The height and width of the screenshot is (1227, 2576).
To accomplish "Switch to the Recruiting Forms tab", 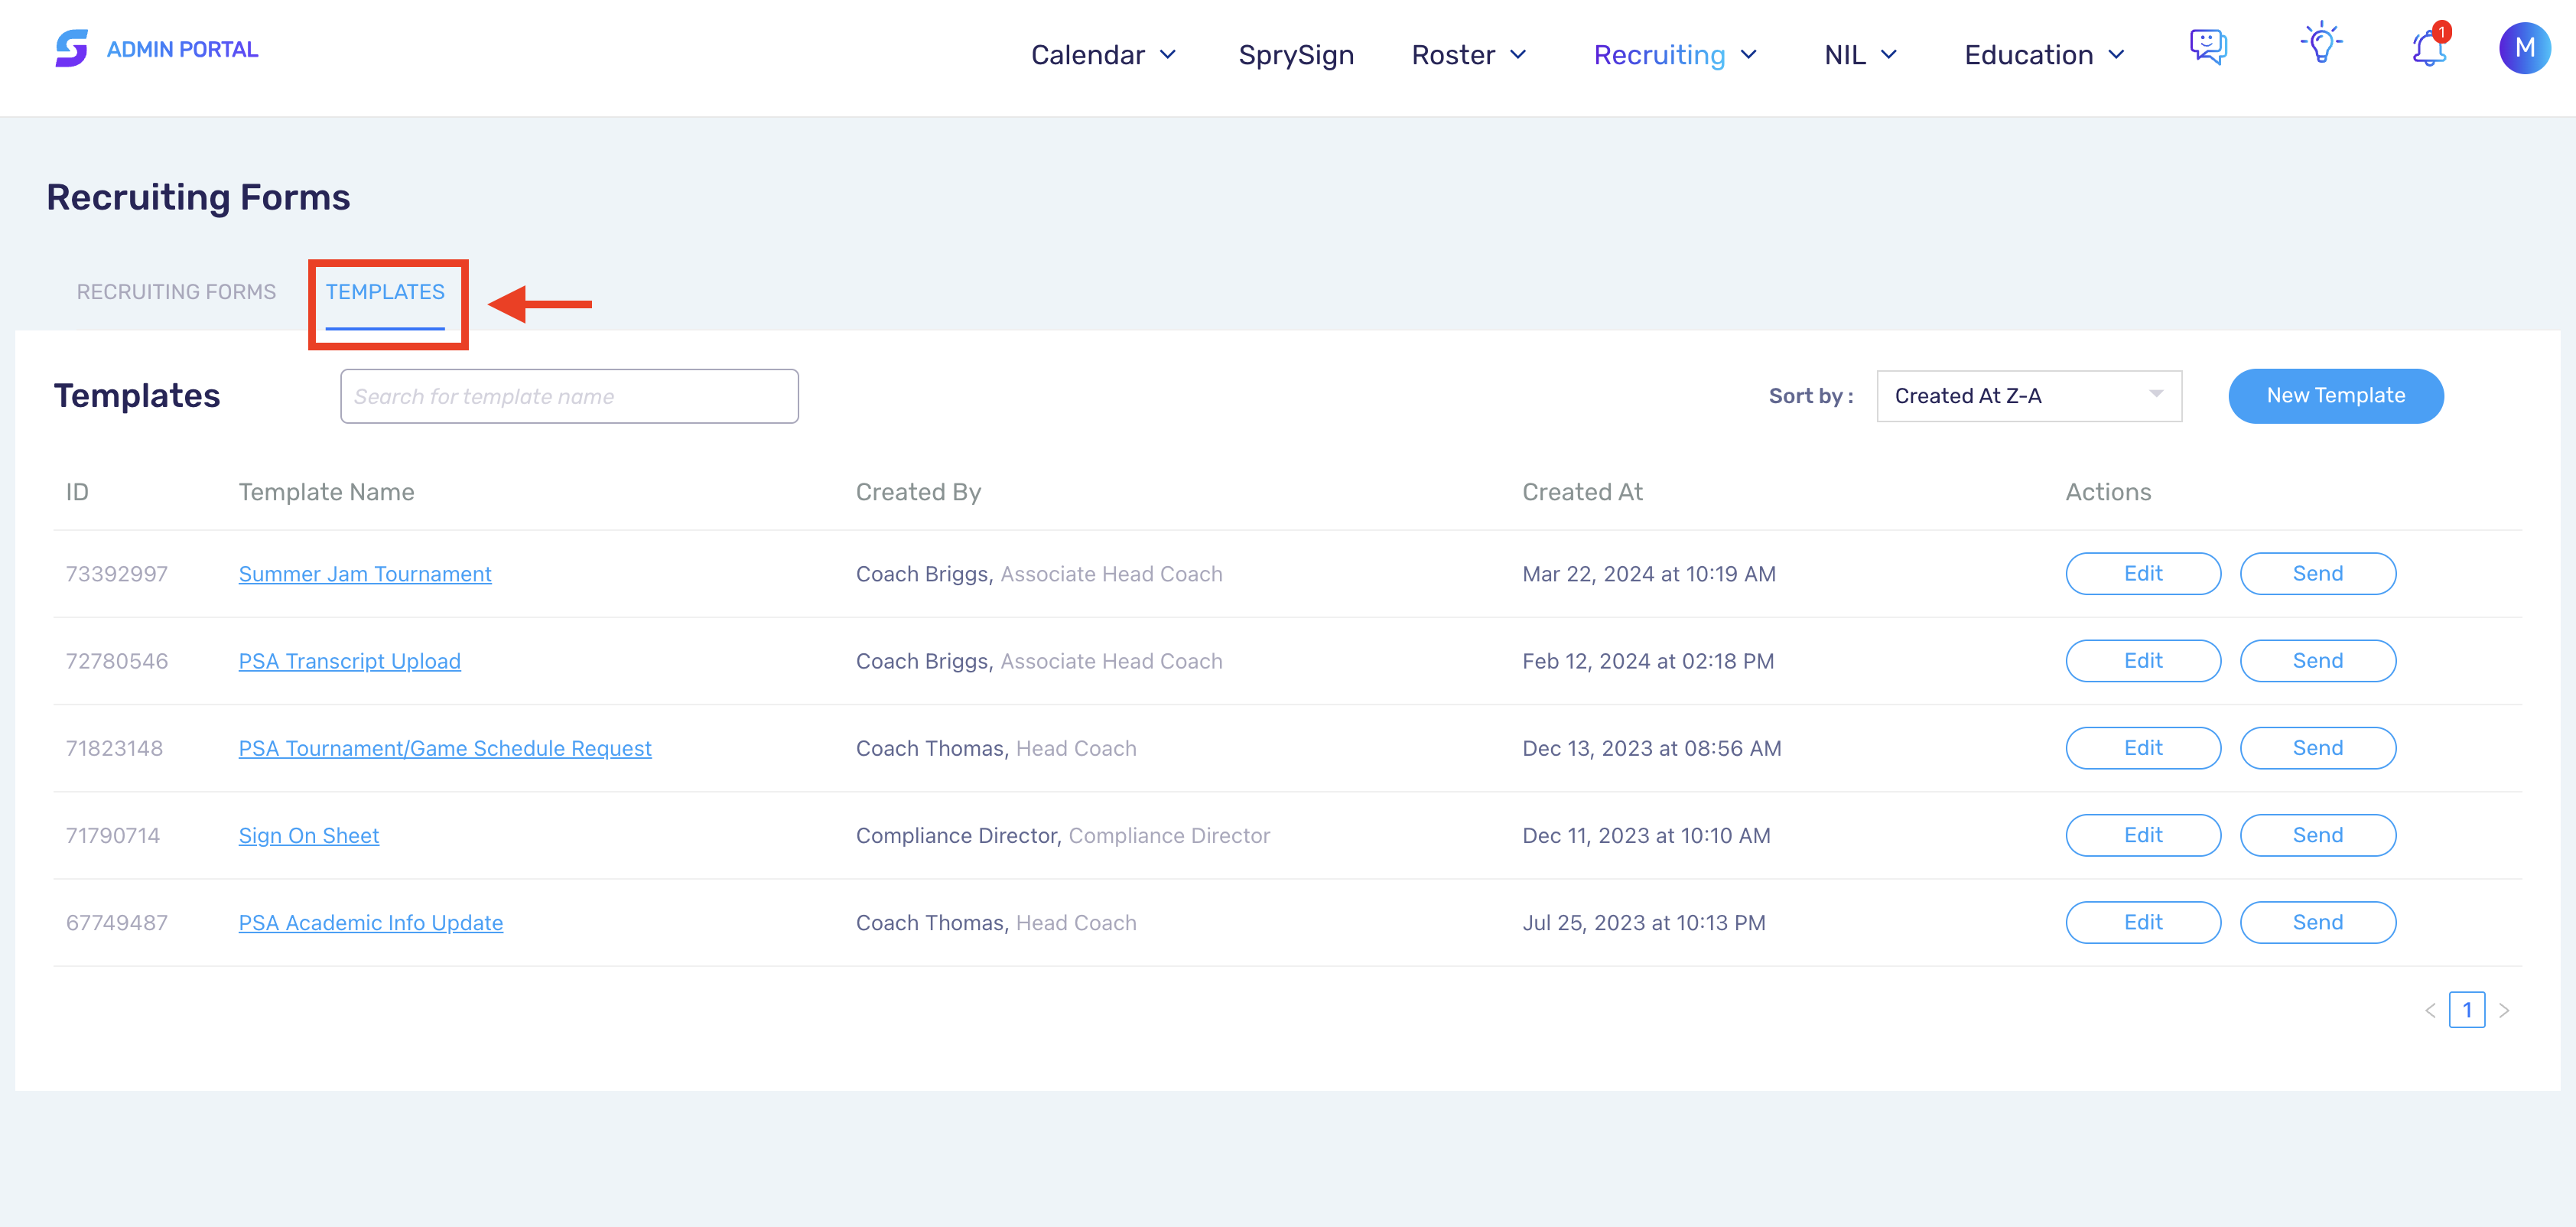I will point(176,291).
